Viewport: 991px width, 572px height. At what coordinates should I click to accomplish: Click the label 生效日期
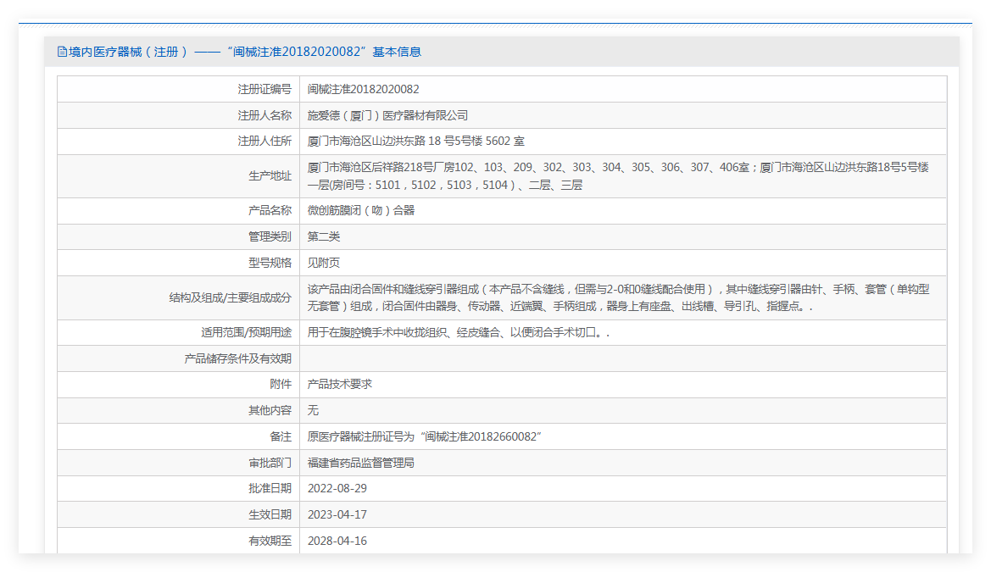click(270, 515)
